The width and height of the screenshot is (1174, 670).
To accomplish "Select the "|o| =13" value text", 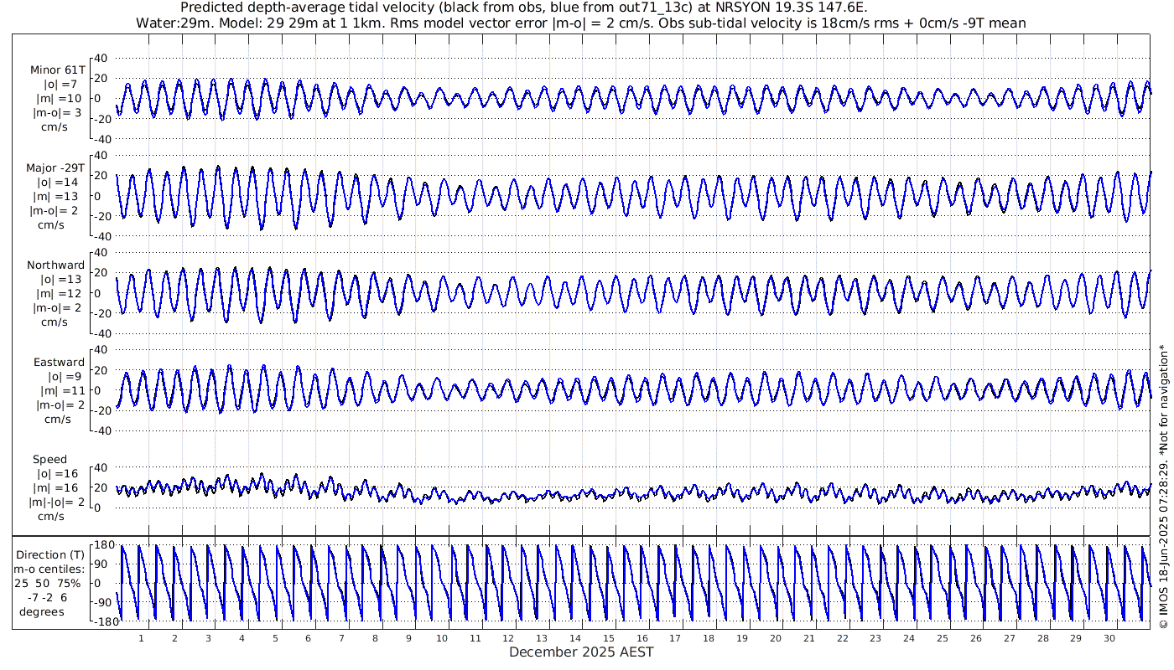I will pyautogui.click(x=59, y=279).
